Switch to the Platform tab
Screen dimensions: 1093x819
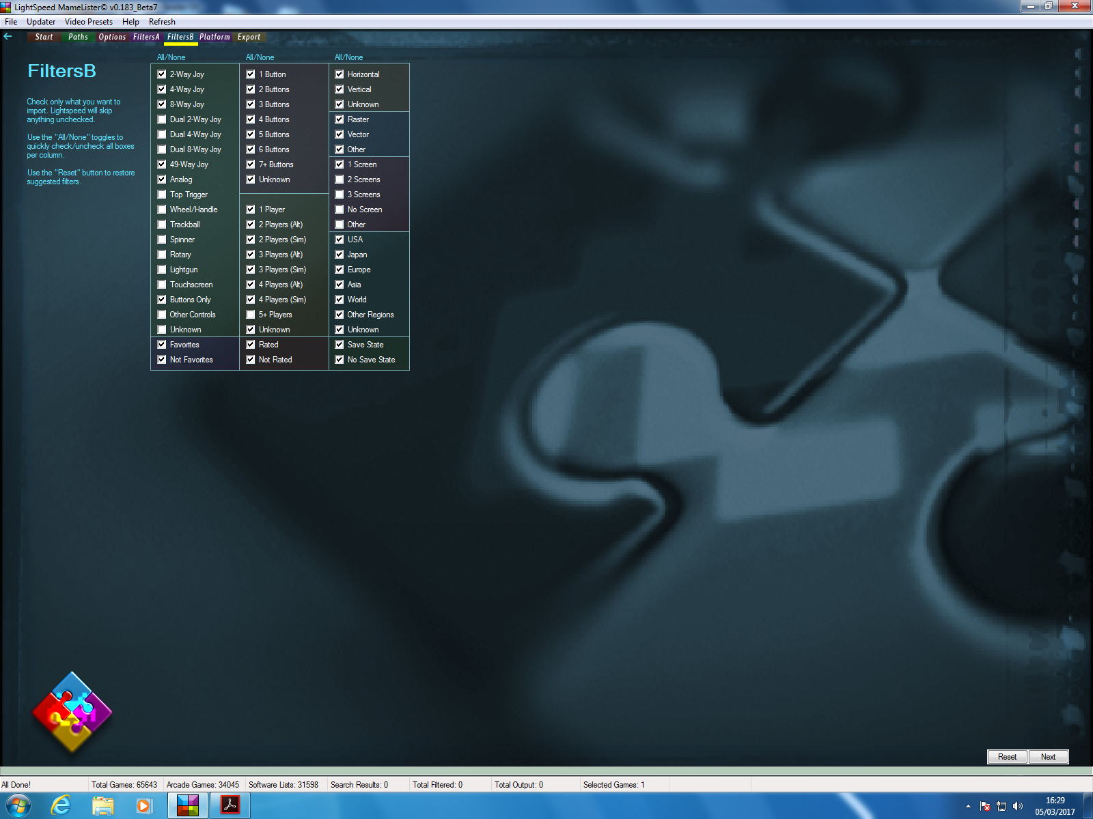215,37
